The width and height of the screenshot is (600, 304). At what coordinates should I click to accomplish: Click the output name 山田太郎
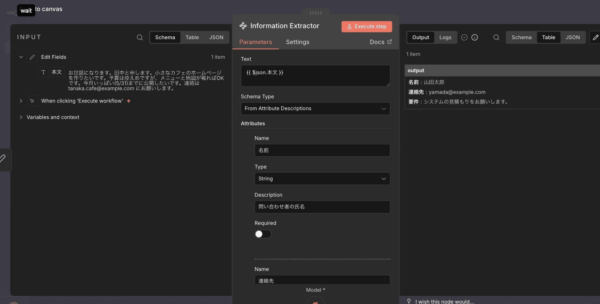click(434, 82)
